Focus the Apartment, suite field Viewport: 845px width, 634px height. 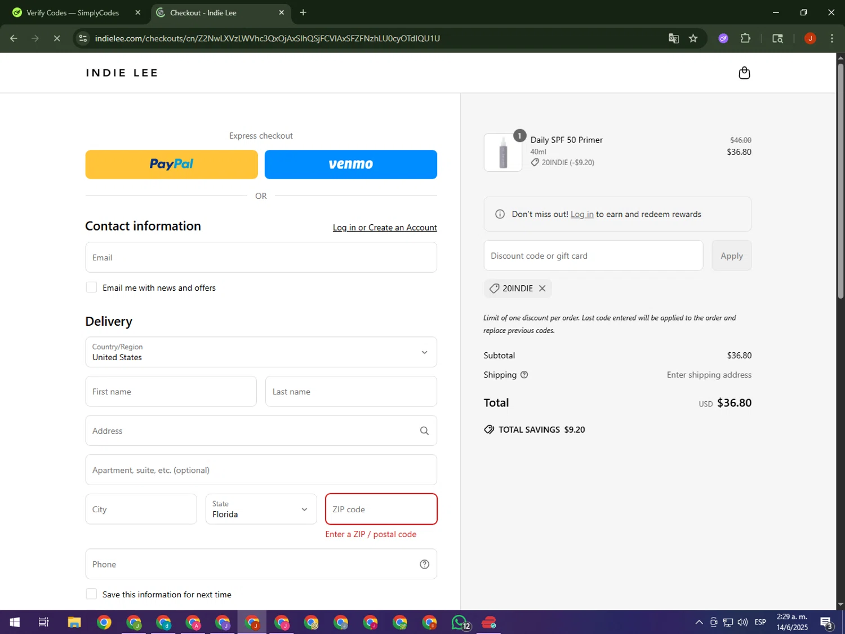tap(261, 470)
